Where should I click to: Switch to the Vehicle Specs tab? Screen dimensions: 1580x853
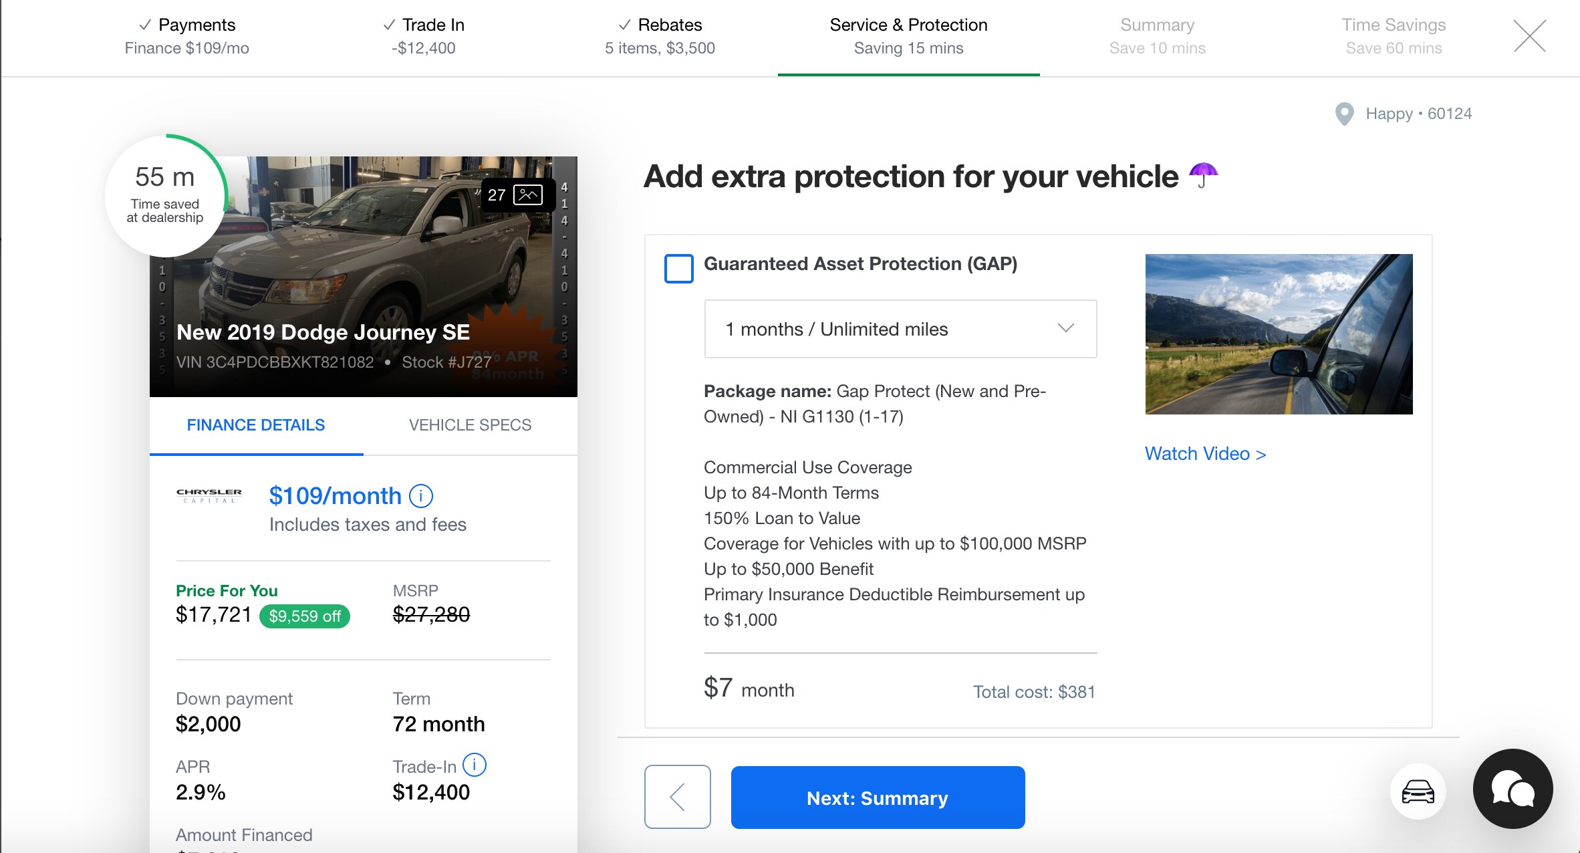tap(470, 424)
